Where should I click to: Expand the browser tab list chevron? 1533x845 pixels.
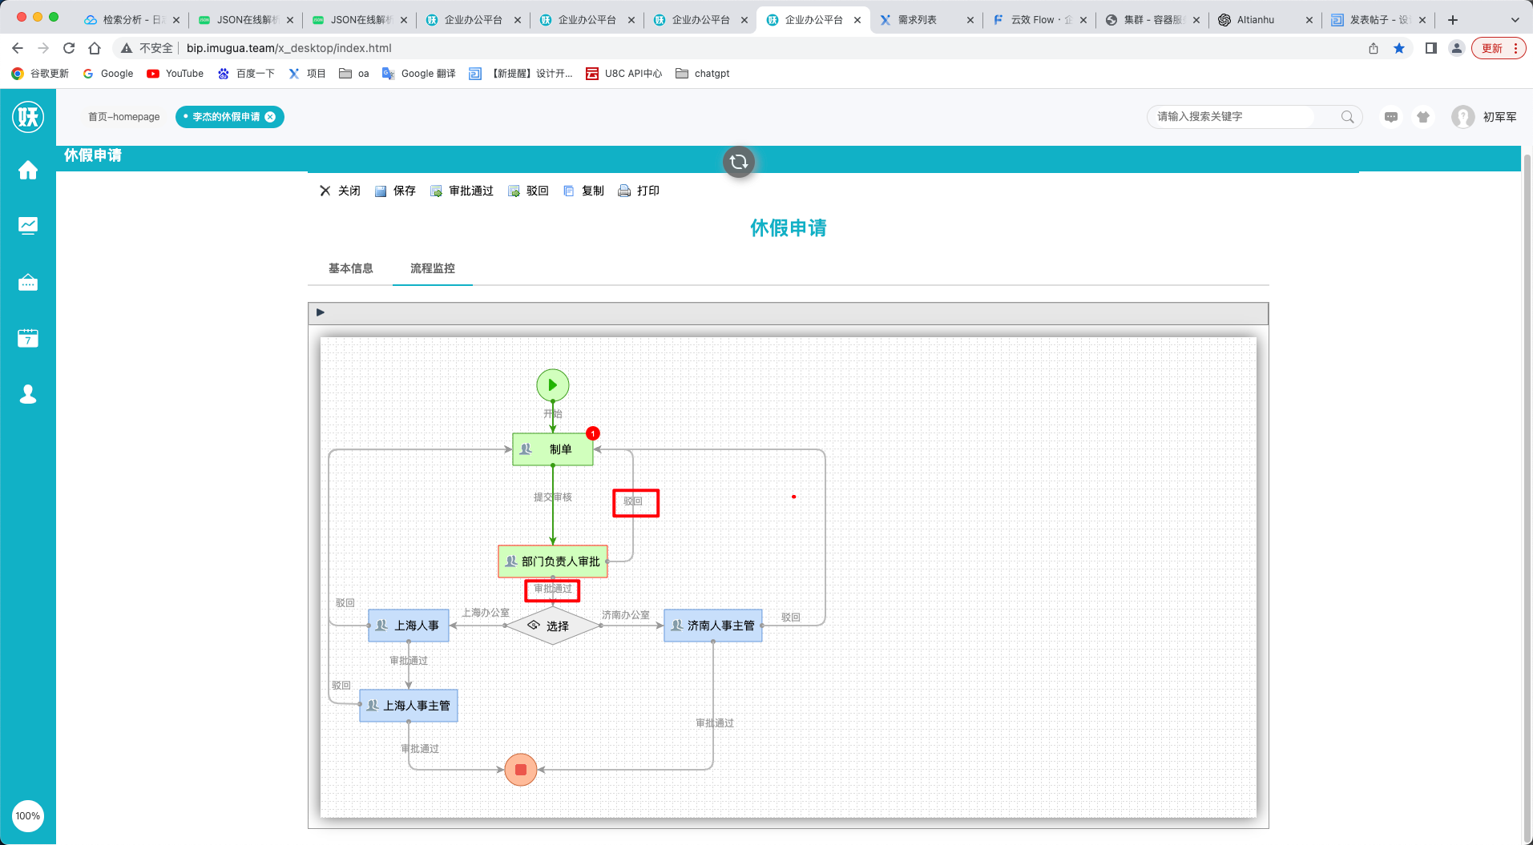(1515, 20)
